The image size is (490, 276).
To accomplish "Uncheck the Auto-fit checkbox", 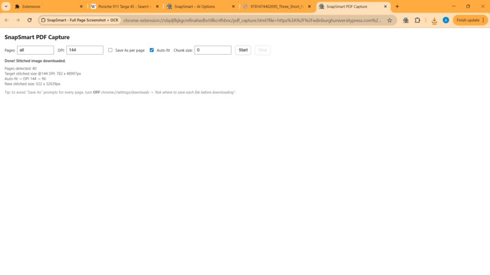I will click(x=151, y=50).
